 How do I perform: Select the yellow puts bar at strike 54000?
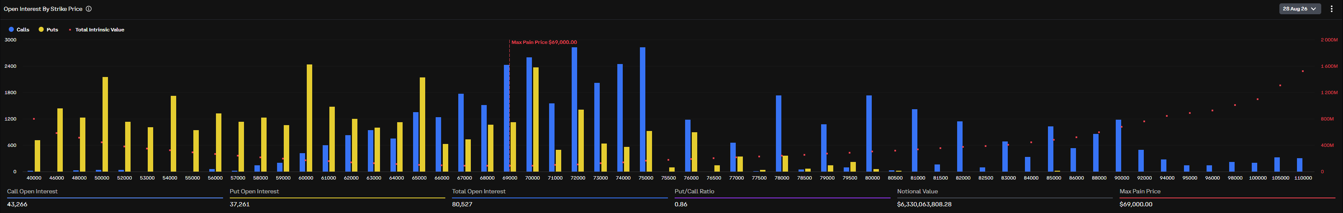pyautogui.click(x=173, y=134)
